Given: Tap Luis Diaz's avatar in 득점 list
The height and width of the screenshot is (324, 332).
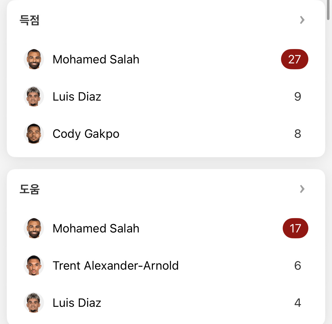Looking at the screenshot, I should pos(34,96).
